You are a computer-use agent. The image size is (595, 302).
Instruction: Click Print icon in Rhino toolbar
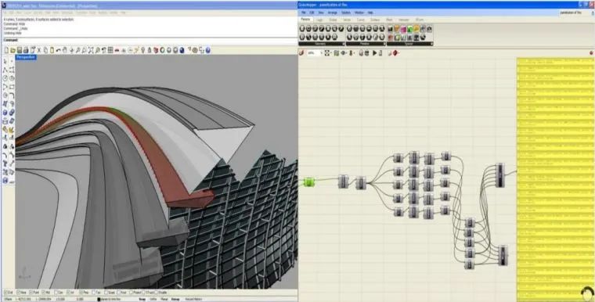(26, 50)
